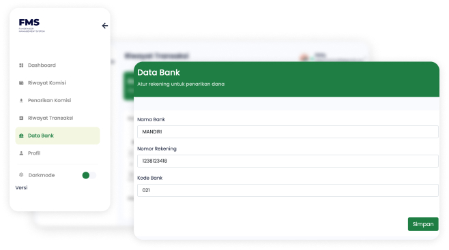Click the Dashboard grid icon

[x=21, y=65]
